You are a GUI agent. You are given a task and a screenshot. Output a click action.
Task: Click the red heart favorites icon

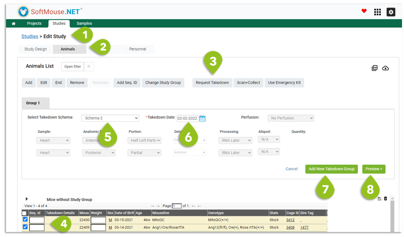(x=364, y=11)
